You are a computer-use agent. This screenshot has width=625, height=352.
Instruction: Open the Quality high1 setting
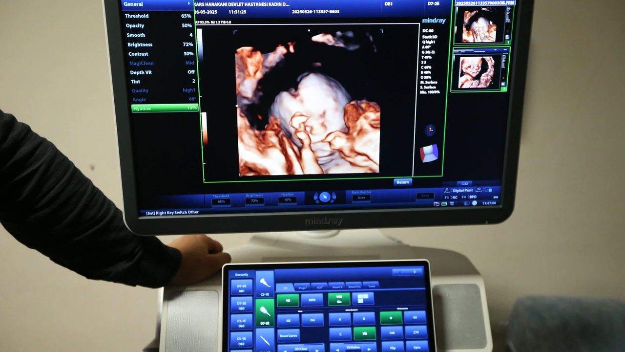pyautogui.click(x=163, y=90)
